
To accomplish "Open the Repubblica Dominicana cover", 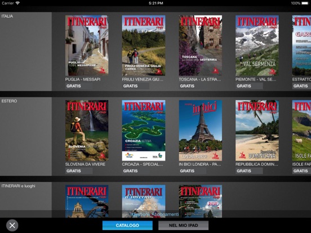I will pyautogui.click(x=257, y=131).
